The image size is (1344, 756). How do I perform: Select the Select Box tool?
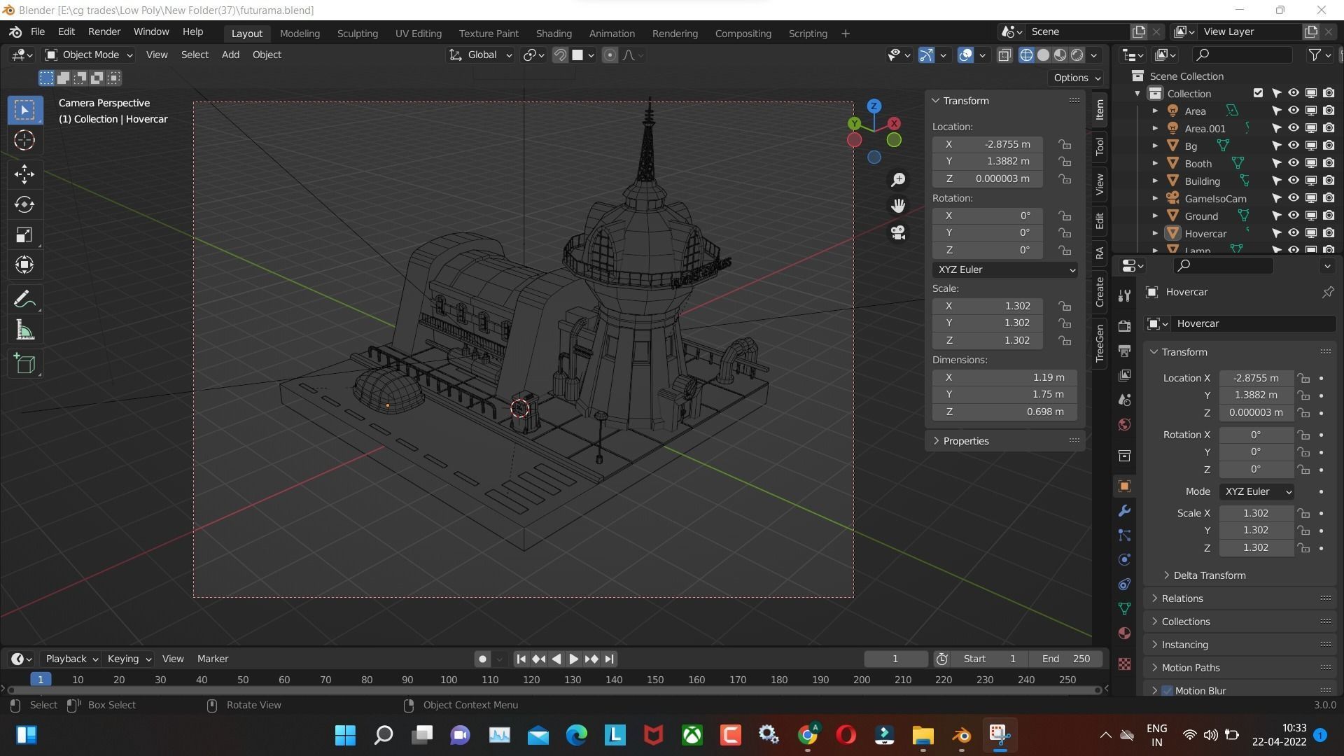pos(24,110)
